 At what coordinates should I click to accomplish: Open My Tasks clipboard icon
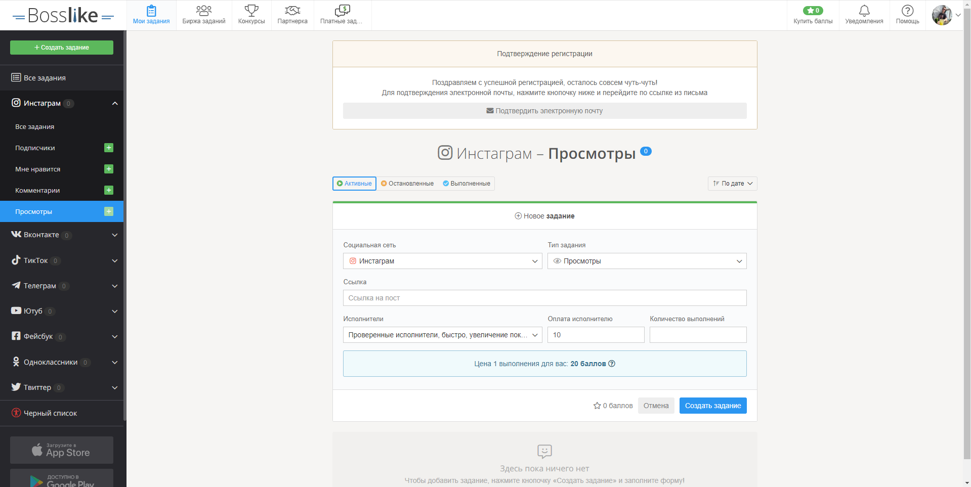151,11
